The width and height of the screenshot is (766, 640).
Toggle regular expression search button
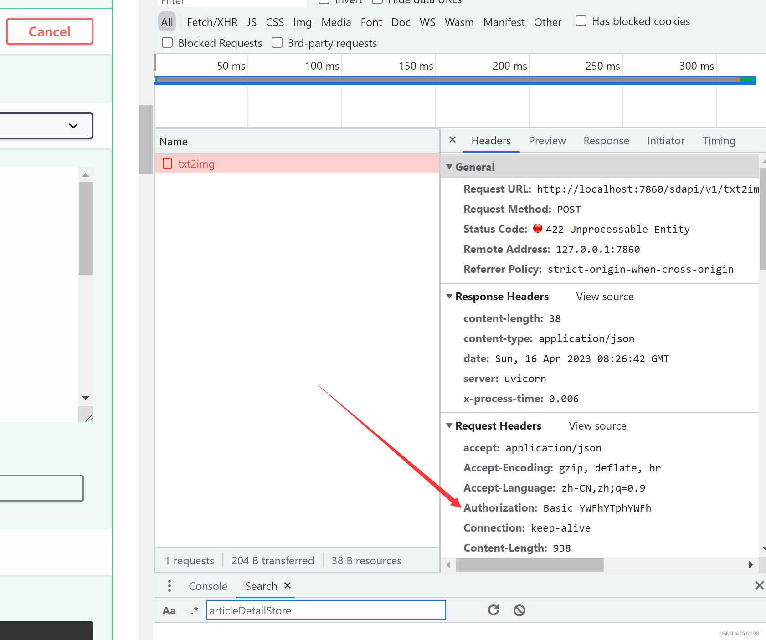click(x=195, y=611)
